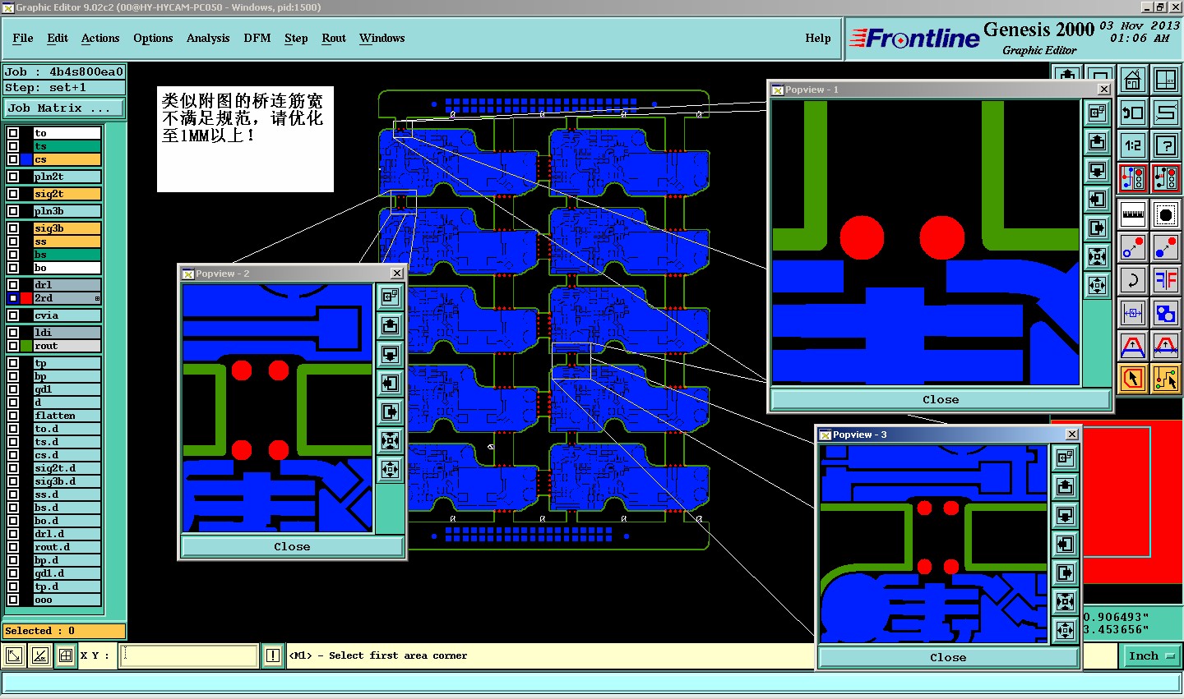Click the undo/previous view icon
This screenshot has width=1184, height=699.
pyautogui.click(x=1132, y=113)
